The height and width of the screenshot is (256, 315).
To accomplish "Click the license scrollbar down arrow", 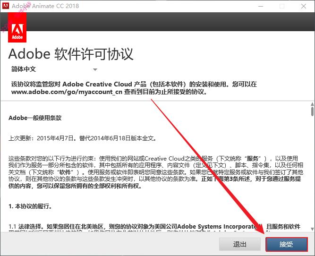I will [x=312, y=229].
